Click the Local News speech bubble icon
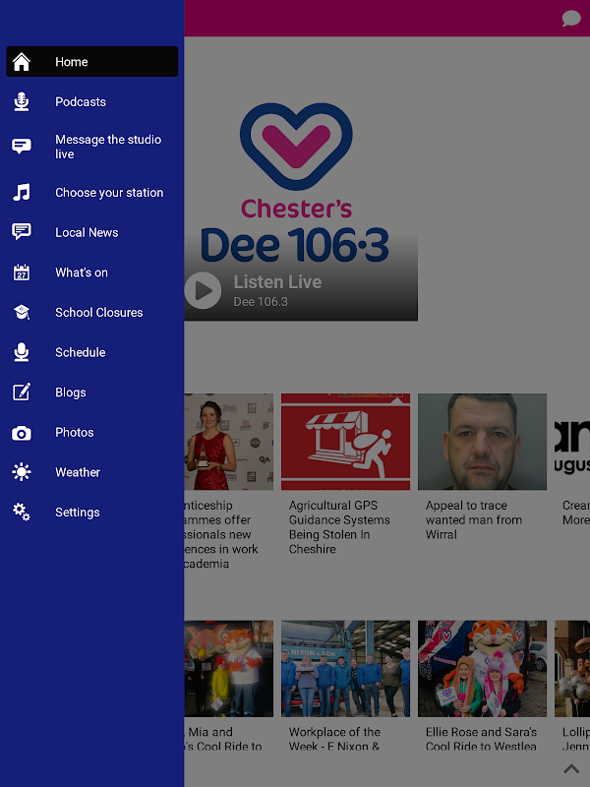This screenshot has height=787, width=590. (22, 232)
